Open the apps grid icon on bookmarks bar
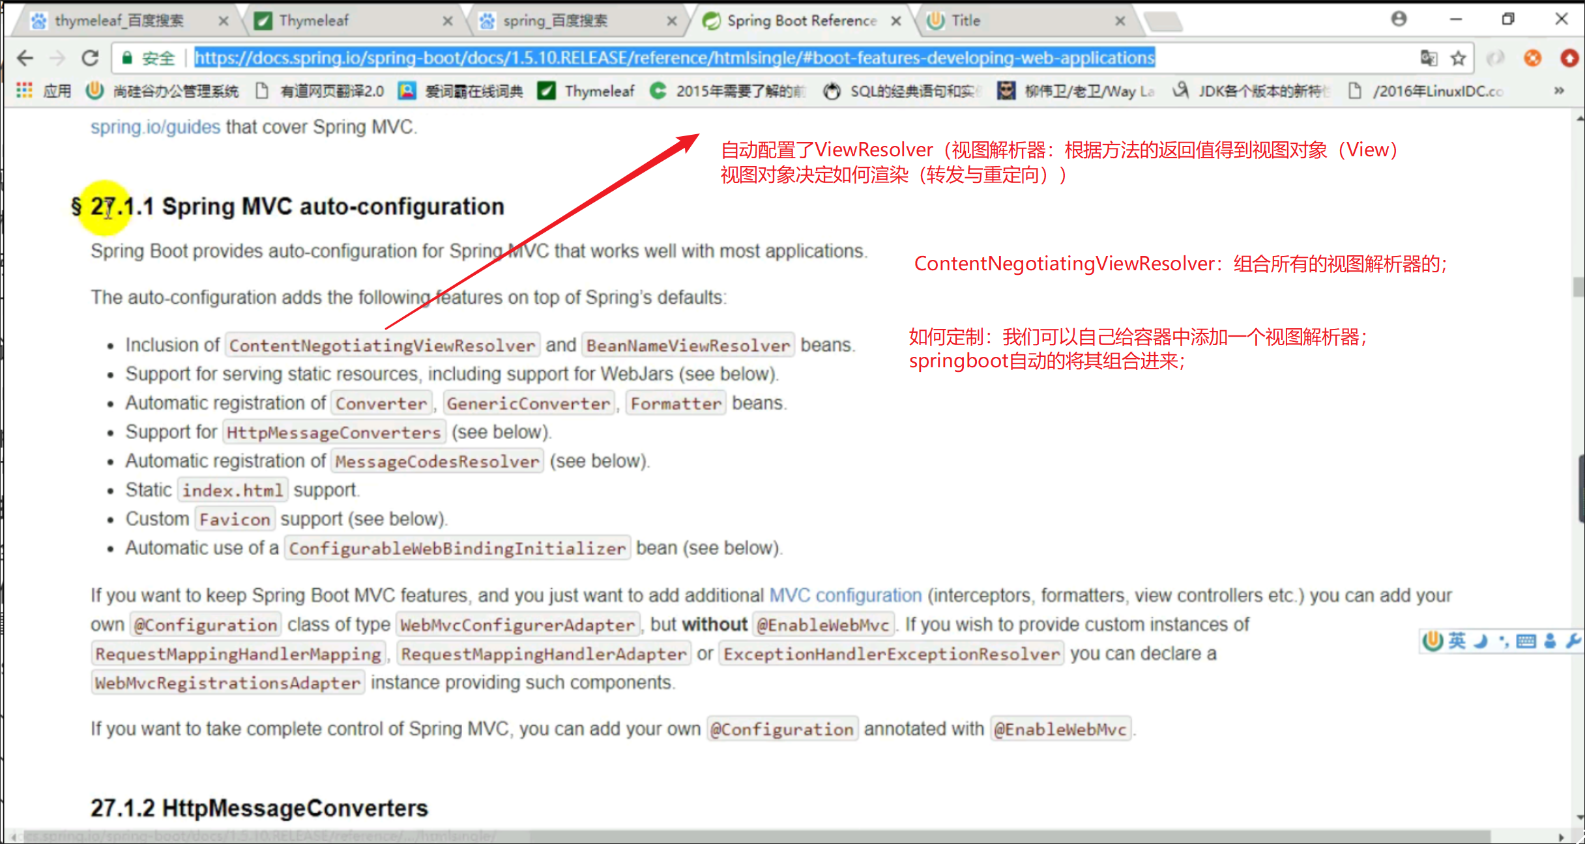The height and width of the screenshot is (844, 1585). (x=23, y=91)
